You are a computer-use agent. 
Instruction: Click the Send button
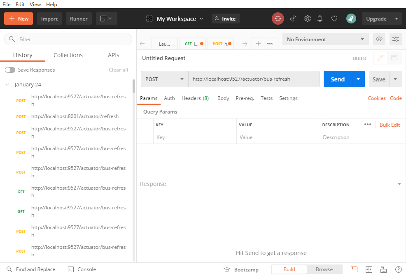pyautogui.click(x=338, y=79)
